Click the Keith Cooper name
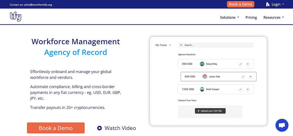Viewport: 293px width, 136px height. click(x=213, y=89)
